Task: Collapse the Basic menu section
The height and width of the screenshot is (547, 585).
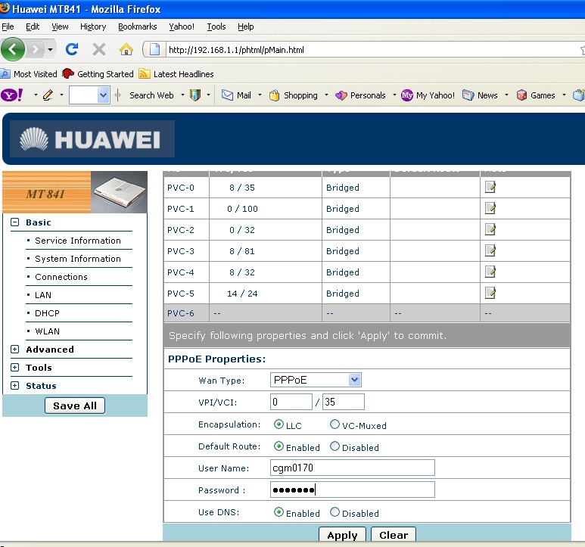Action: [x=14, y=222]
